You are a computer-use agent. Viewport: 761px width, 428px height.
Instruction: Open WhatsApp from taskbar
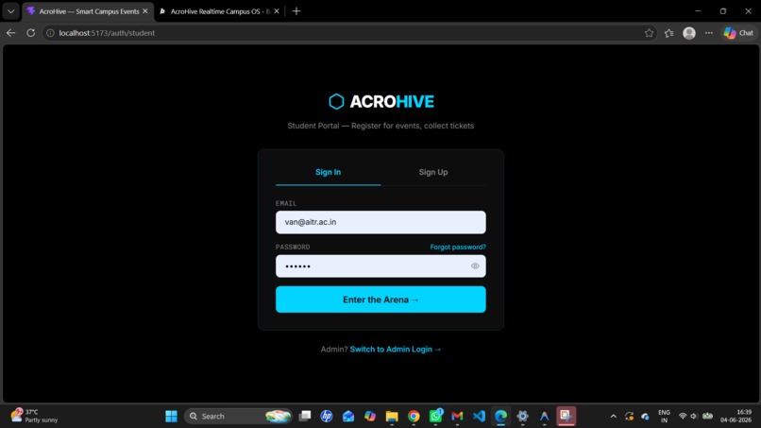click(435, 417)
